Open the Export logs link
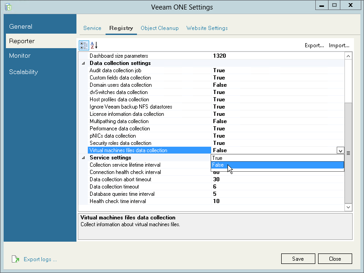 pos(40,259)
